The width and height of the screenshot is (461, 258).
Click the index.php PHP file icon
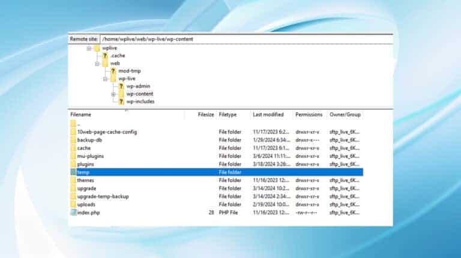tap(73, 213)
